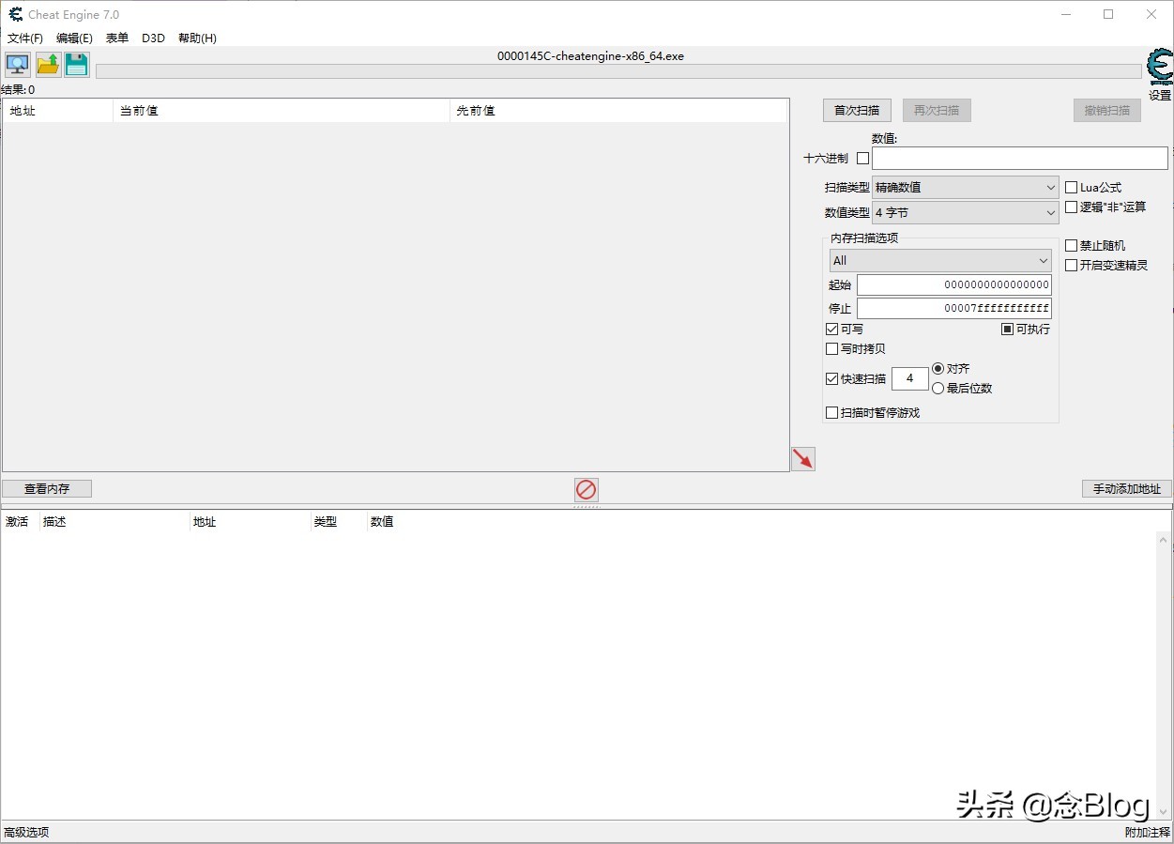Click the open process computer icon
The image size is (1174, 844).
(x=18, y=65)
